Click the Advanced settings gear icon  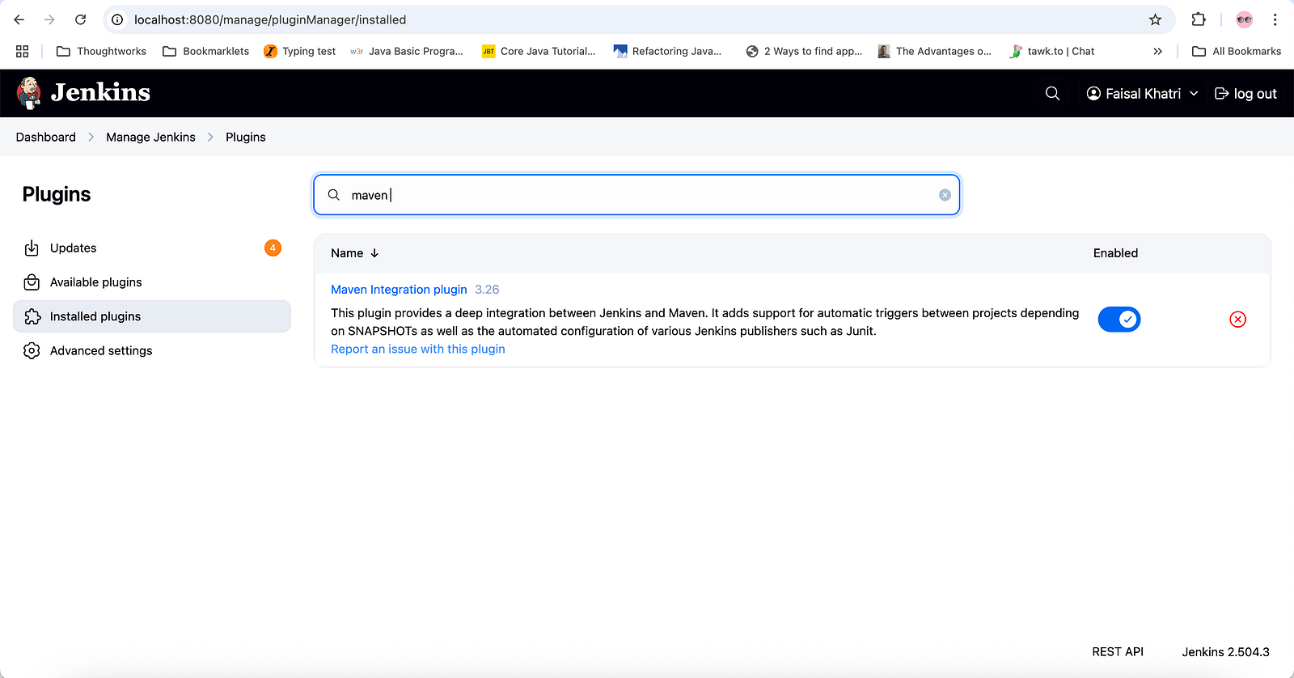32,350
